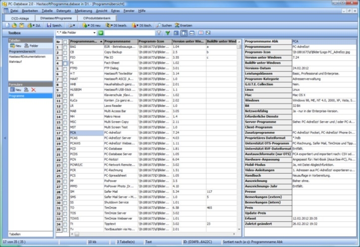Toggle the select-all checkbox in table header
This screenshot has width=360, height=247.
[65, 41]
